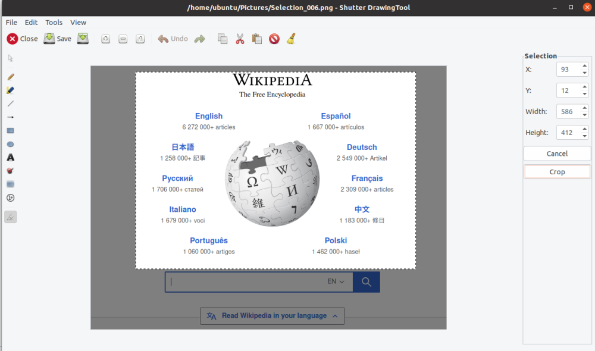Zoom out with the minus magnifier icon
Image resolution: width=595 pixels, height=351 pixels.
pos(123,39)
